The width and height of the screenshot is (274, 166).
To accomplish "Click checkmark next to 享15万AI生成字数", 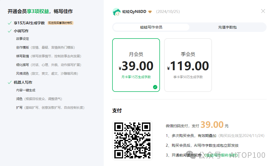I will tap(10, 23).
